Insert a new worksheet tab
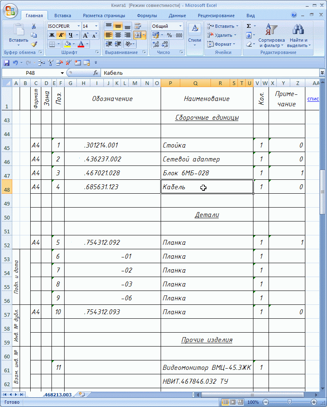Viewport: 327px width, 407px height. (82, 395)
